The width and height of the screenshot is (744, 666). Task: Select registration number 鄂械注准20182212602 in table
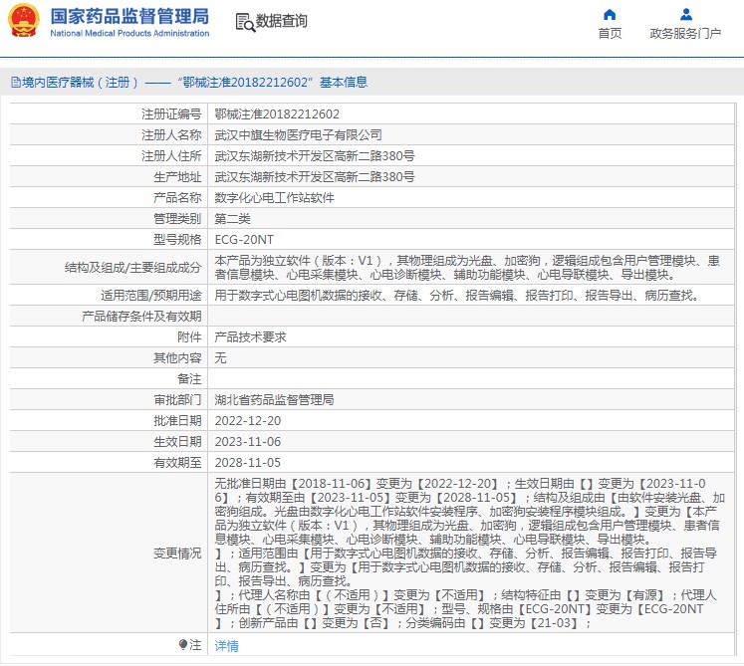(x=277, y=114)
